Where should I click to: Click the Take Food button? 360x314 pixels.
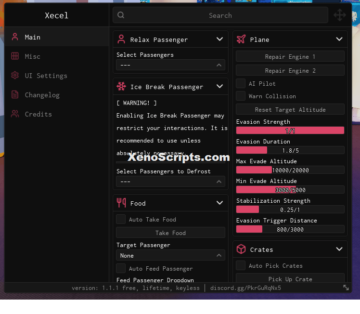(x=170, y=233)
